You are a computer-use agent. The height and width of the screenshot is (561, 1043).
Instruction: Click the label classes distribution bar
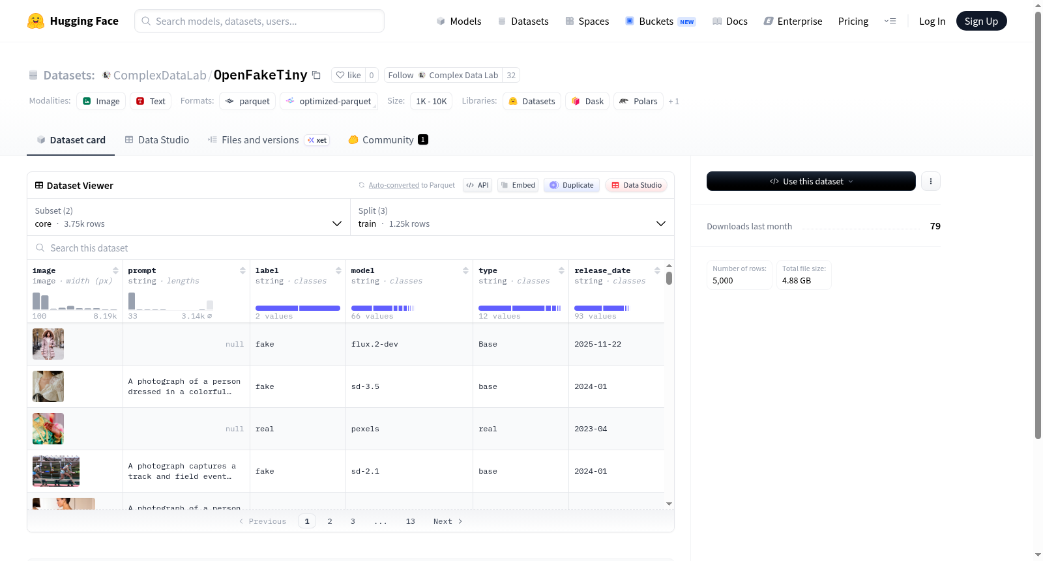tap(298, 308)
